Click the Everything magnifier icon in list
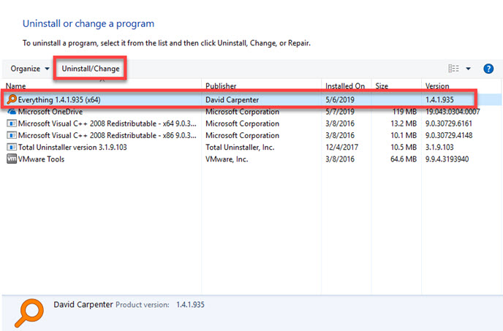 pyautogui.click(x=12, y=99)
